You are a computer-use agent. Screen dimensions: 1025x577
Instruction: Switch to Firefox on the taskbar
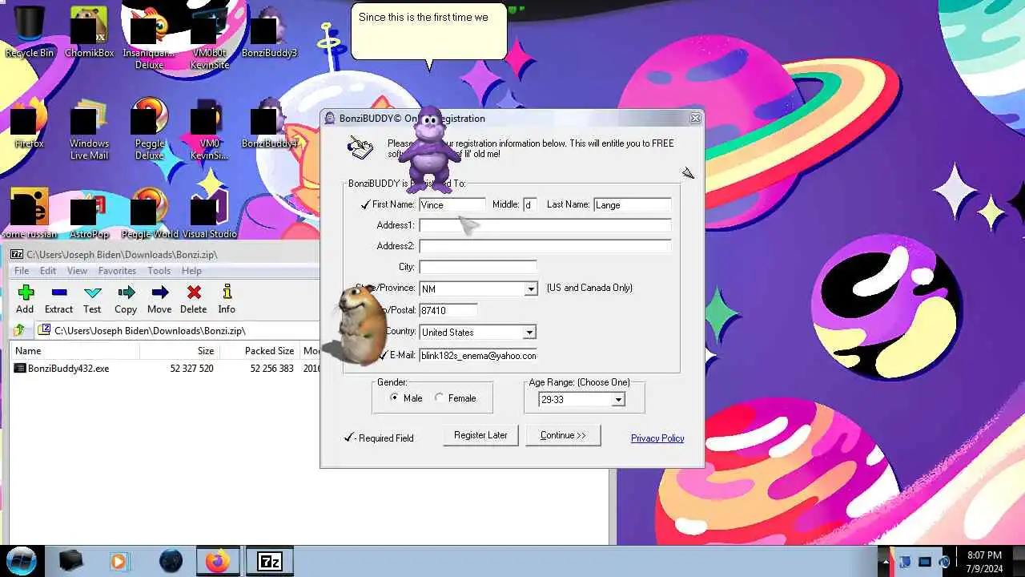217,561
